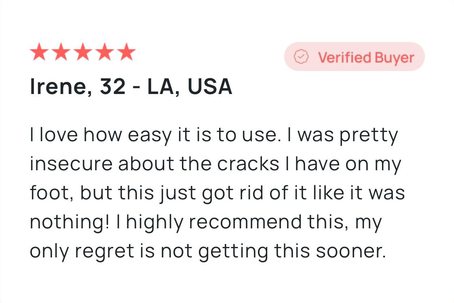Click the first rating star
The width and height of the screenshot is (454, 303).
pyautogui.click(x=39, y=52)
